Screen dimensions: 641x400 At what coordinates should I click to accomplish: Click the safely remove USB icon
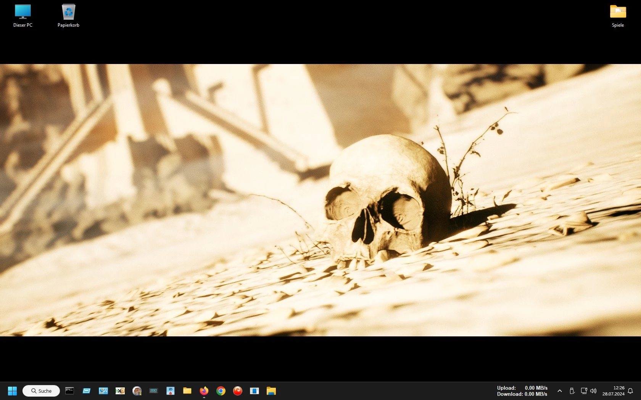(572, 391)
